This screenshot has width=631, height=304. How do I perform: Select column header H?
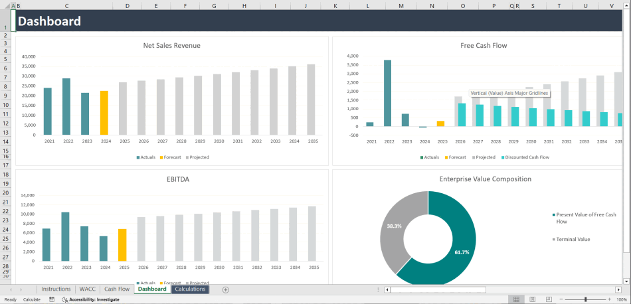click(244, 6)
